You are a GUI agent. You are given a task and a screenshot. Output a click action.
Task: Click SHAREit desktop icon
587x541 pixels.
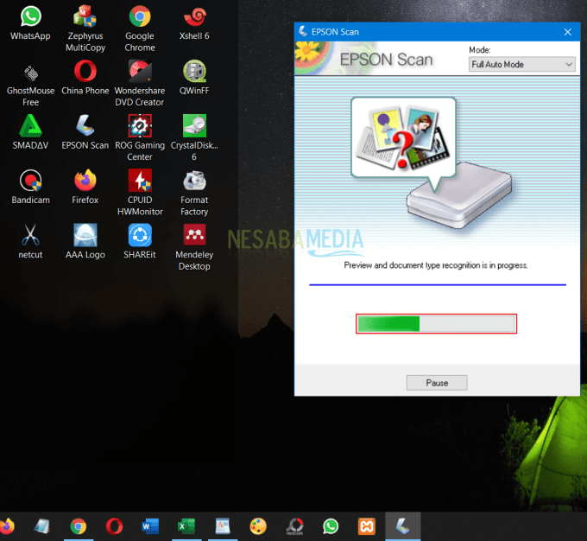140,241
